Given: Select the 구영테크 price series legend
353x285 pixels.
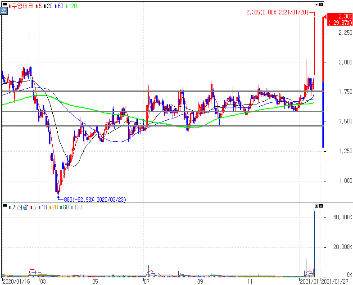Looking at the screenshot, I should click(21, 6).
